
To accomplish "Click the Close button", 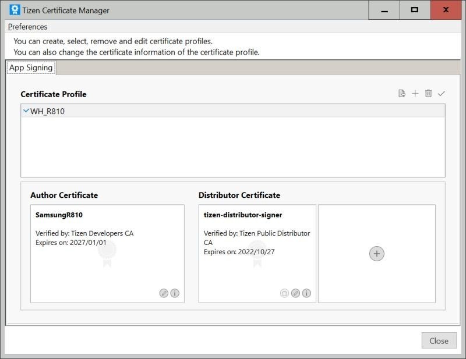I will pos(439,340).
